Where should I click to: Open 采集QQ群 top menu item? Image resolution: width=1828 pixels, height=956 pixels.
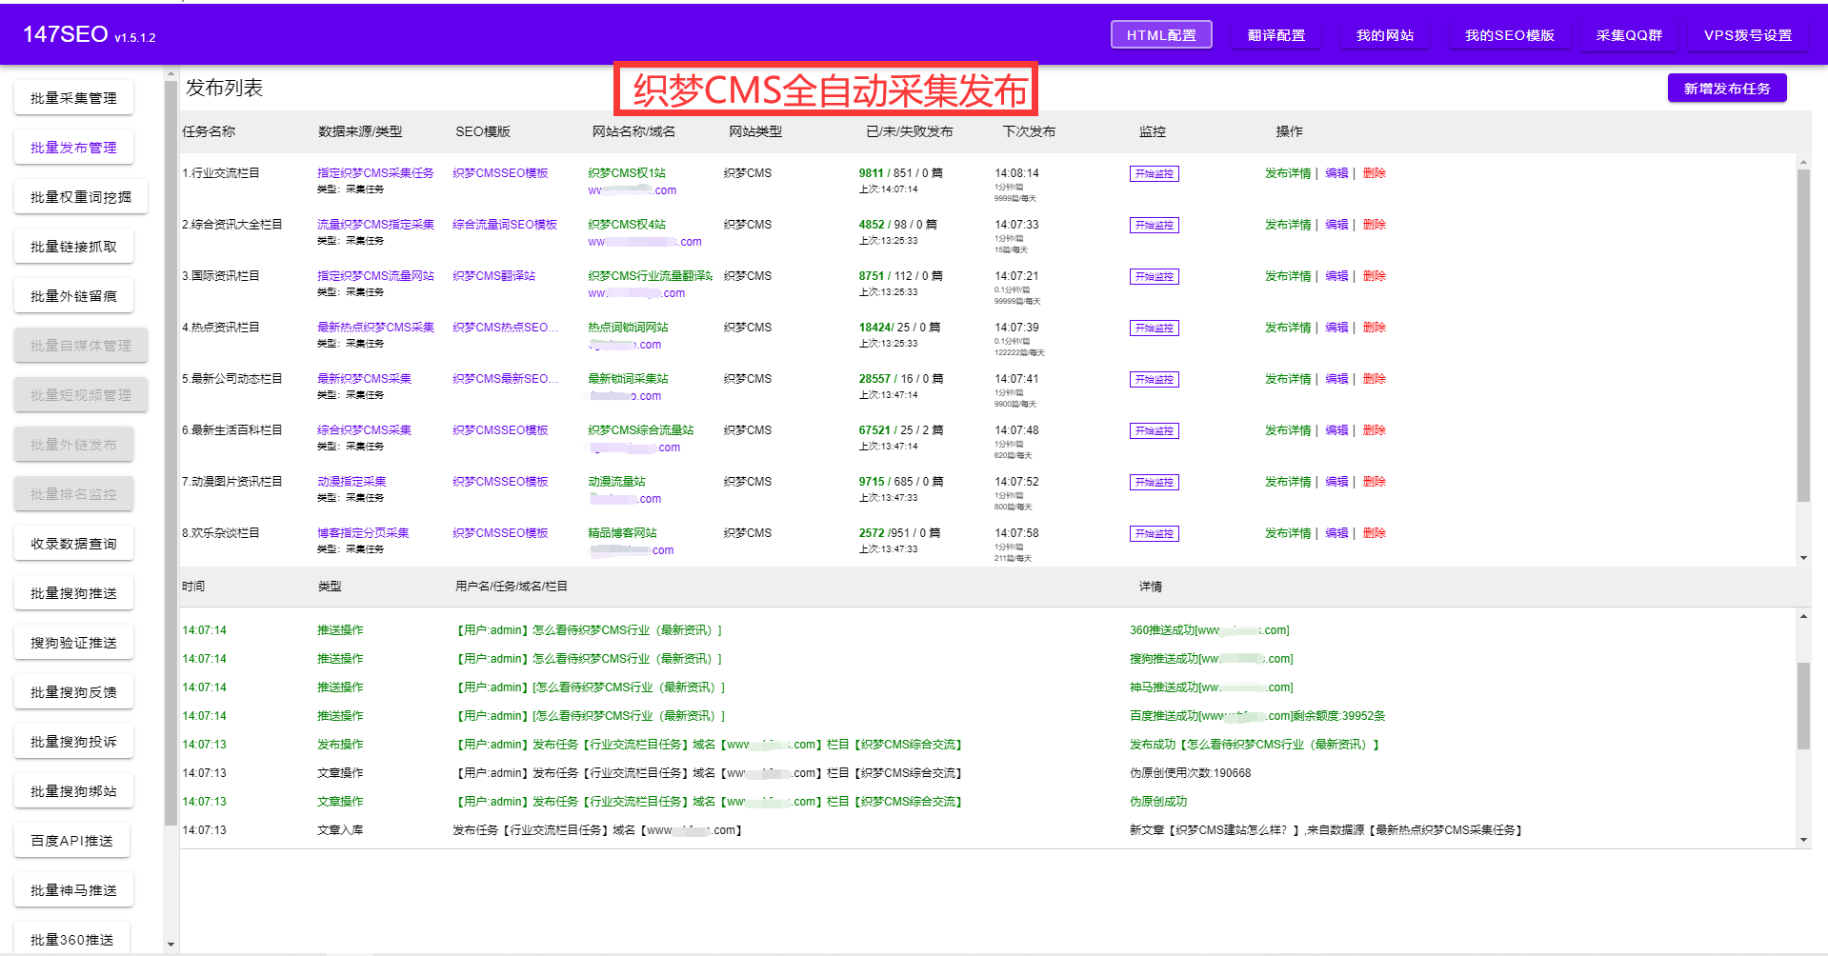(x=1629, y=35)
